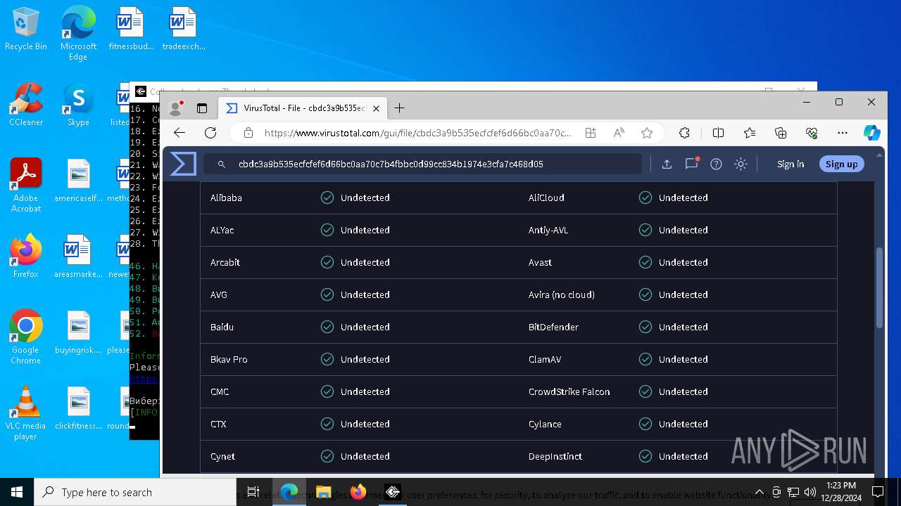Select the Avira (no cloud) engine name
Viewport: 901px width, 506px height.
click(562, 294)
